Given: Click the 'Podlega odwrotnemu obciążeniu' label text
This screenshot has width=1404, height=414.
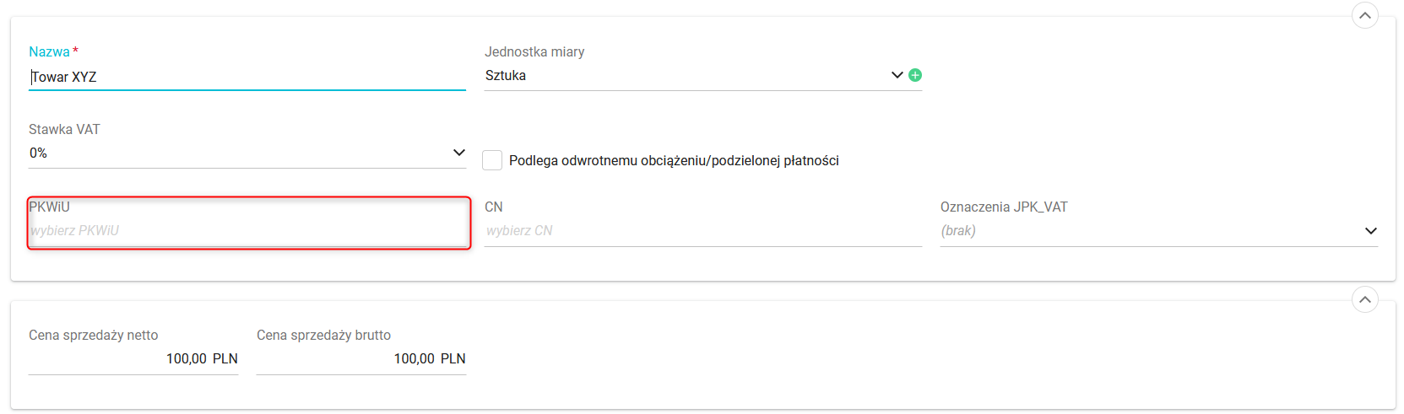Looking at the screenshot, I should 673,160.
